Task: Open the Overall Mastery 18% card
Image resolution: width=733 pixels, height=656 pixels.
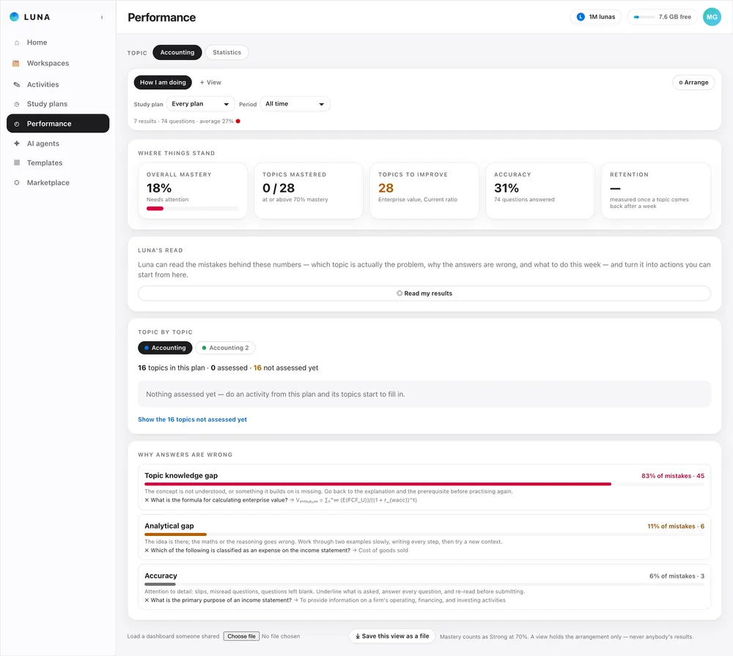Action: coord(192,190)
